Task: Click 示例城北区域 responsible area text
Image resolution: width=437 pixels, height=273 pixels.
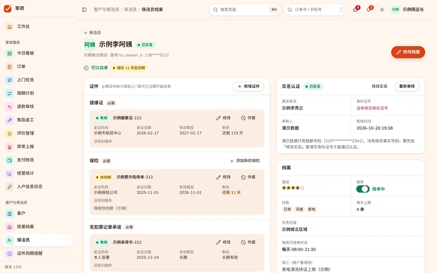Action: [295, 229]
